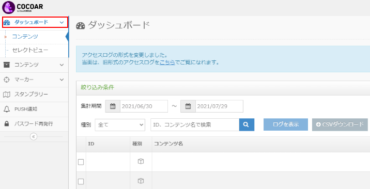
Task: Collapse the ダッシュボード menu chevron
Action: click(61, 22)
